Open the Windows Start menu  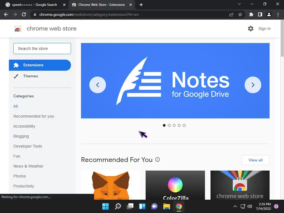point(105,206)
